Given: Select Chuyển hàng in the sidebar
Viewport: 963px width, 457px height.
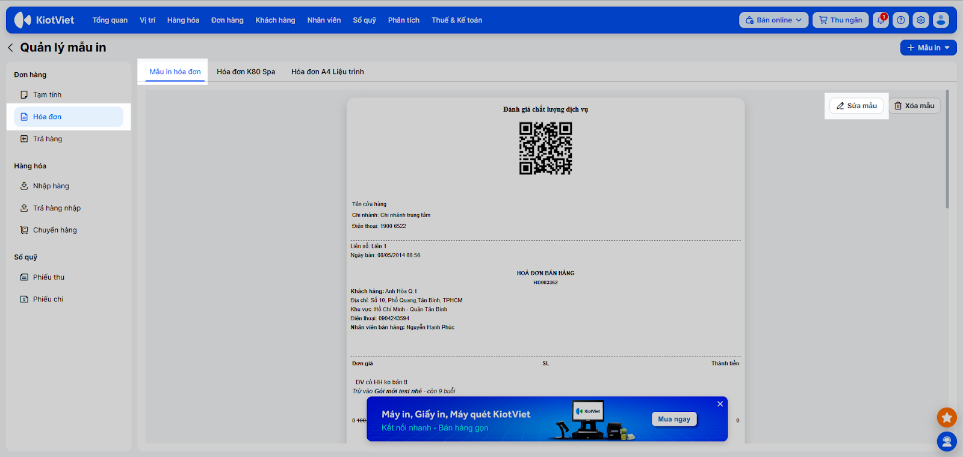Looking at the screenshot, I should coord(68,230).
